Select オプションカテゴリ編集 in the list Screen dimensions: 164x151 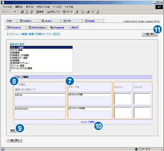click(41, 68)
